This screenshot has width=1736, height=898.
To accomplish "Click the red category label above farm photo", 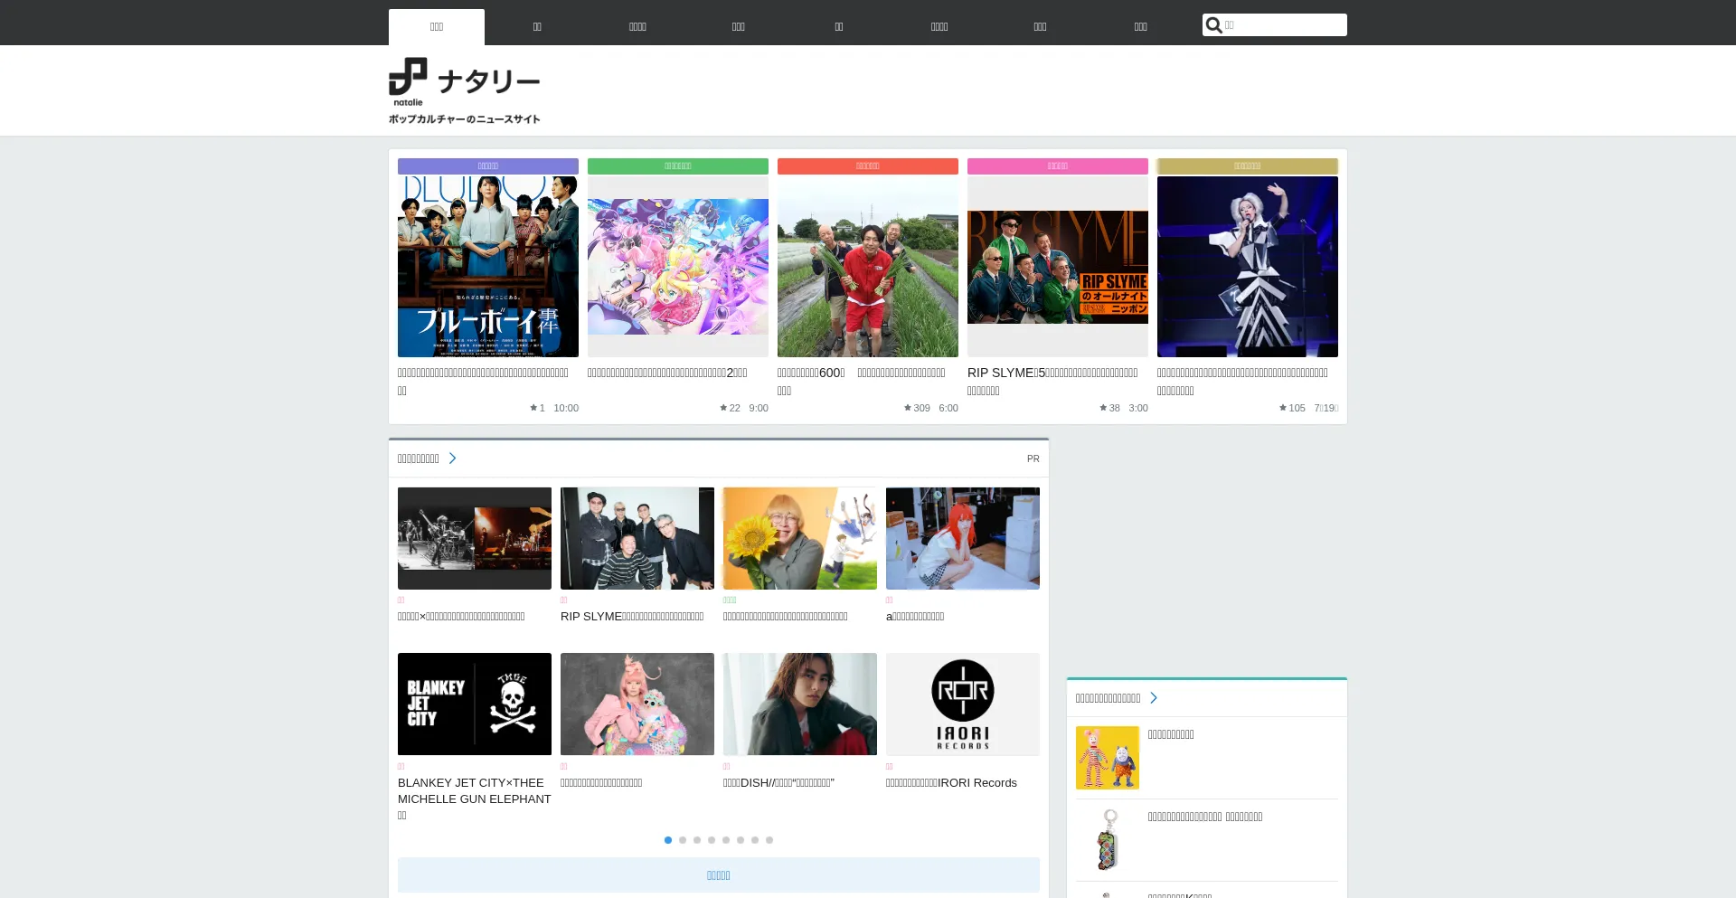I will (867, 166).
